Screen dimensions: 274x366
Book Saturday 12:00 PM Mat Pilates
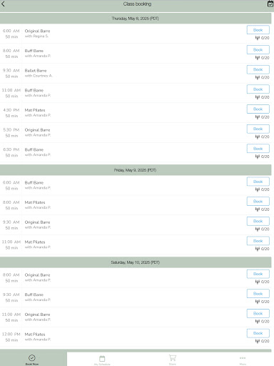click(258, 333)
